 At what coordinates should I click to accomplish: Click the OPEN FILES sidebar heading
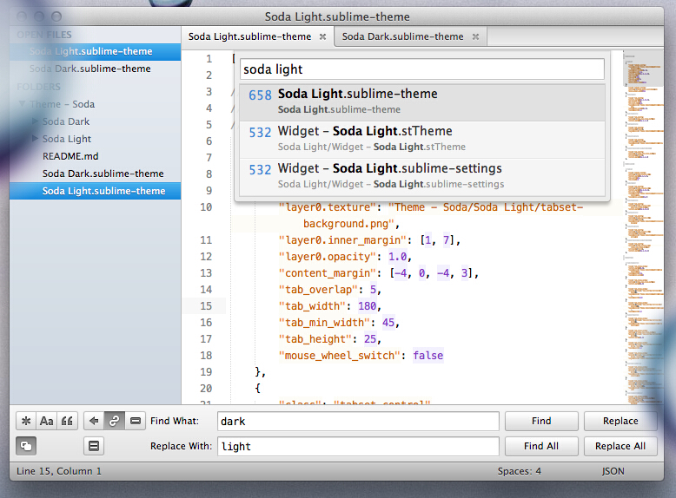point(44,35)
